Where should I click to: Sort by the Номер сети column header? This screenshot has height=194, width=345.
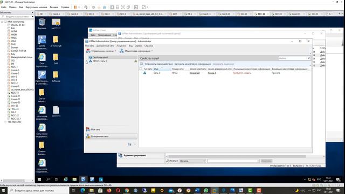click(x=178, y=69)
